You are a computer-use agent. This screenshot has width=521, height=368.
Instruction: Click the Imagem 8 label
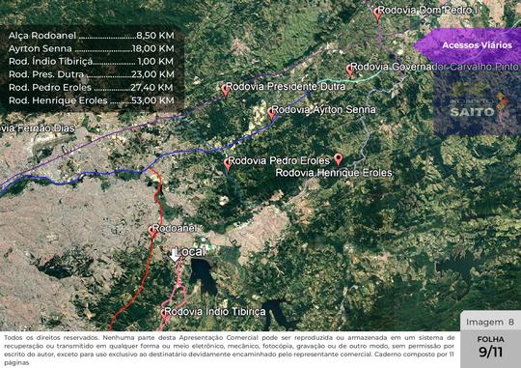tap(490, 322)
